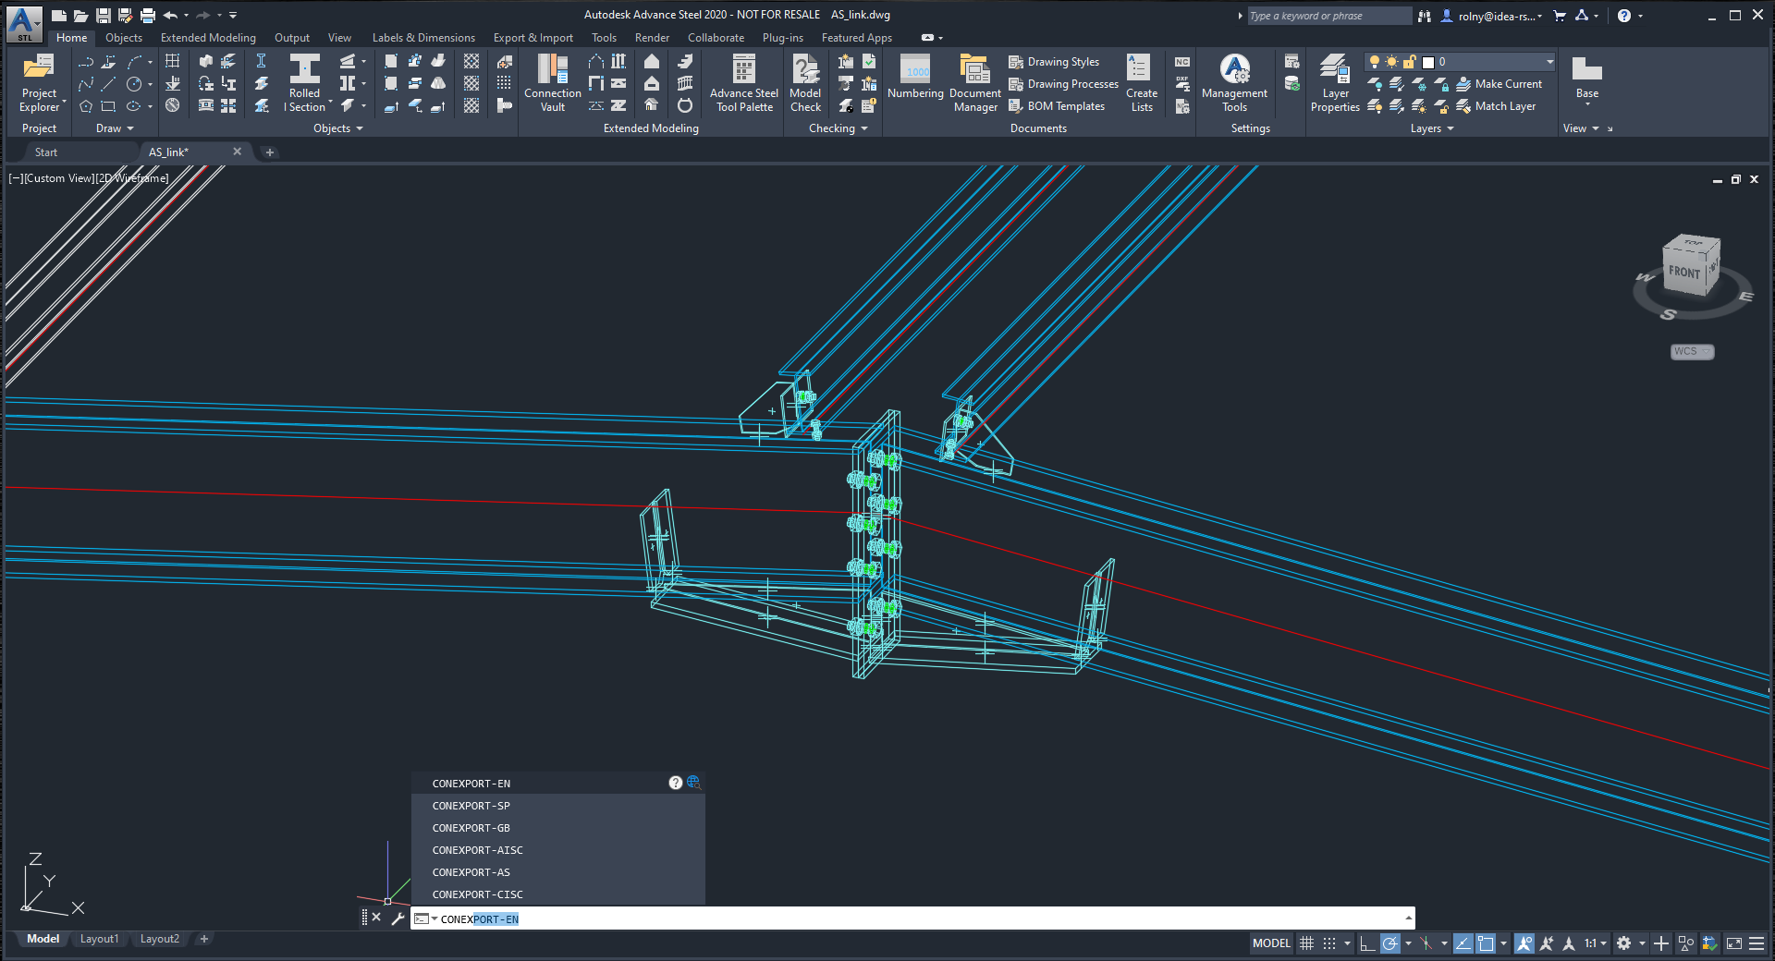Viewport: 1775px width, 961px height.
Task: Click the customize wrench icon on command line
Action: pos(398,918)
